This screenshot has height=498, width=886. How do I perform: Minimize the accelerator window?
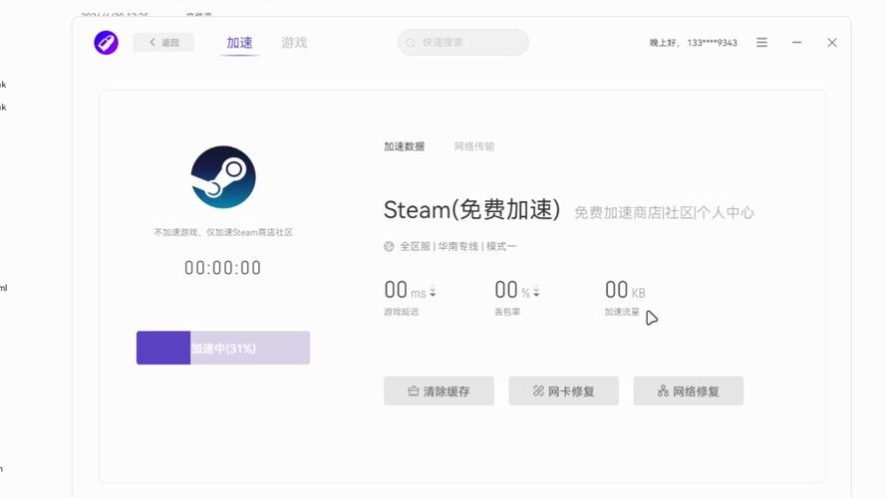(x=796, y=43)
